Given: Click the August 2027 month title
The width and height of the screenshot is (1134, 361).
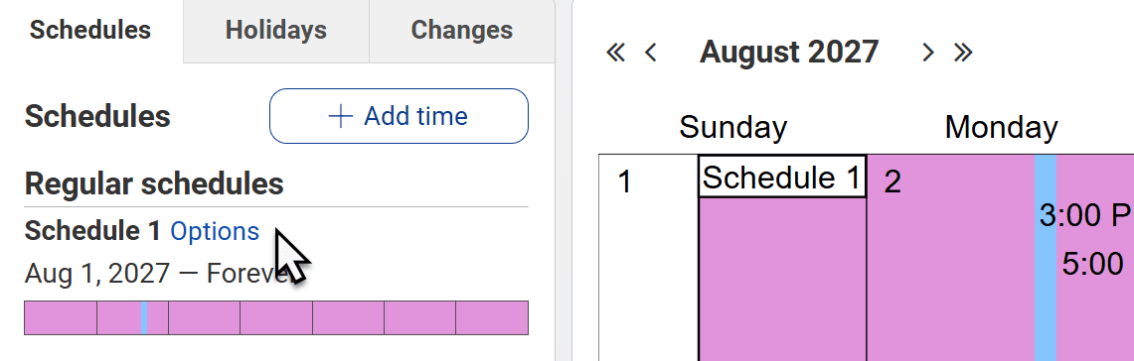Looking at the screenshot, I should click(x=789, y=52).
